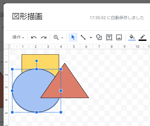Click the bottom-center resize handle of circle
The height and width of the screenshot is (126, 150).
(37, 112)
